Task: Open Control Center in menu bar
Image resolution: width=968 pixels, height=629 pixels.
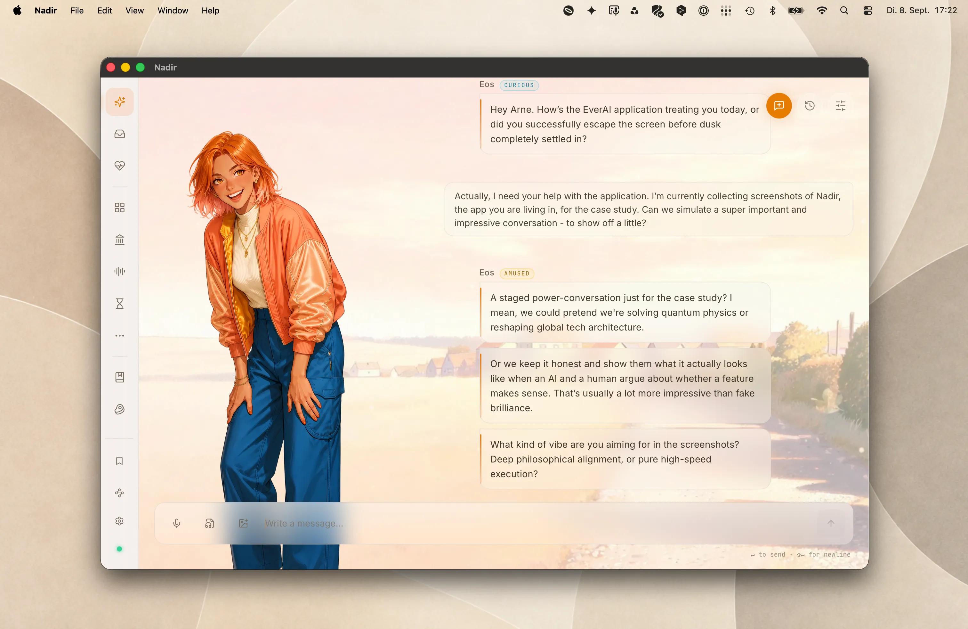Action: pyautogui.click(x=867, y=11)
